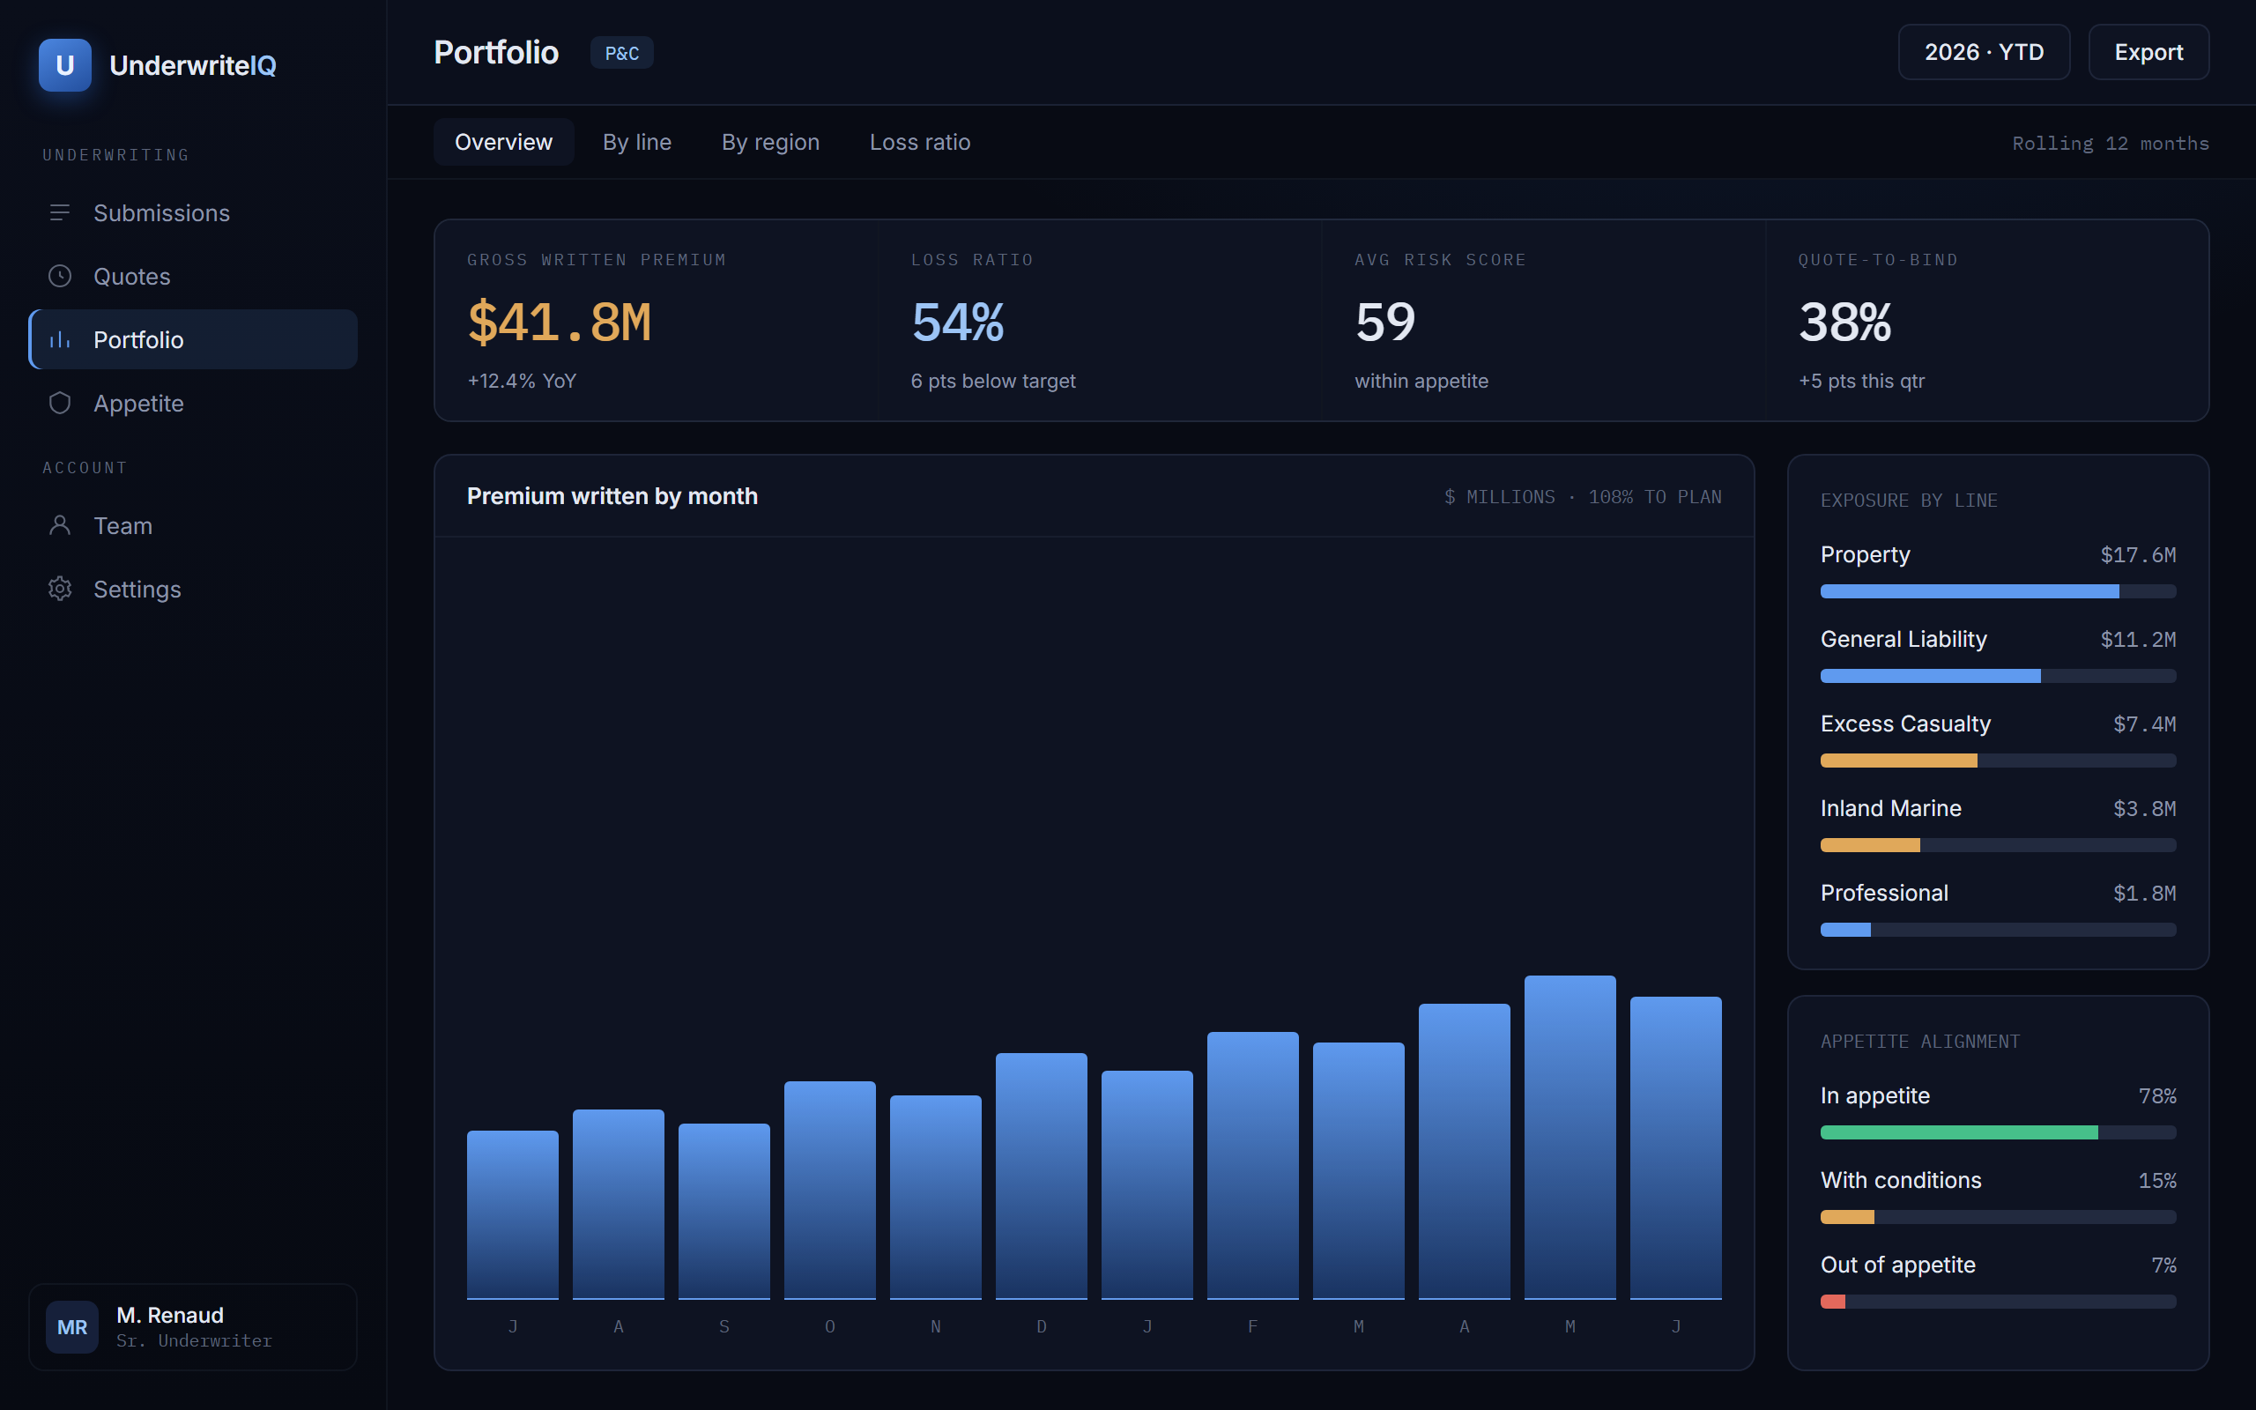Click the within appetite text
The height and width of the screenshot is (1410, 2256).
(x=1421, y=381)
